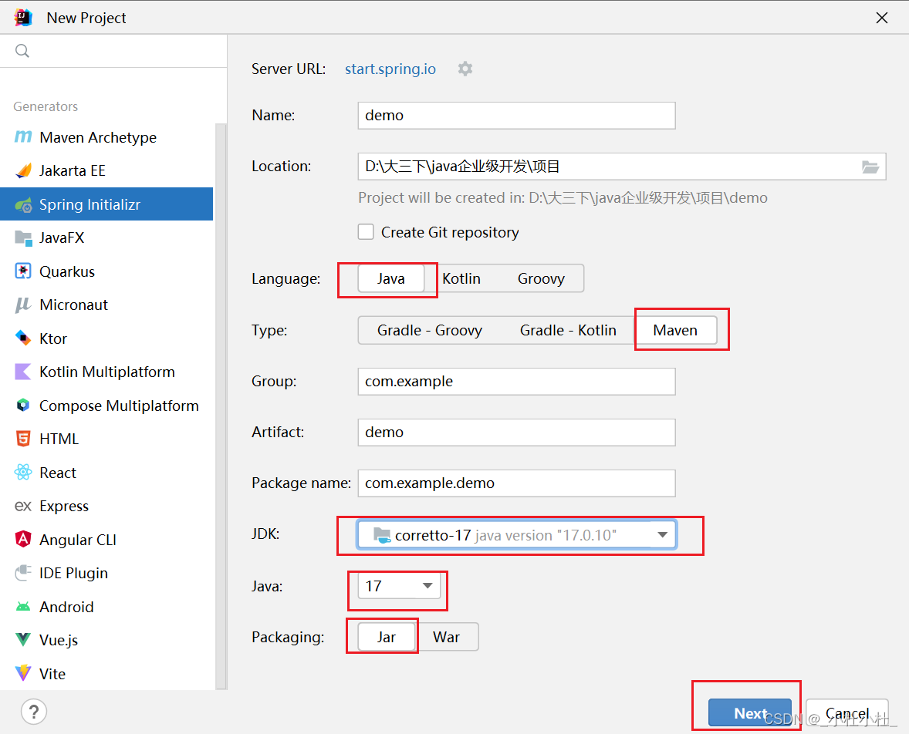
Task: Browse for location via folder icon
Action: pos(870,167)
